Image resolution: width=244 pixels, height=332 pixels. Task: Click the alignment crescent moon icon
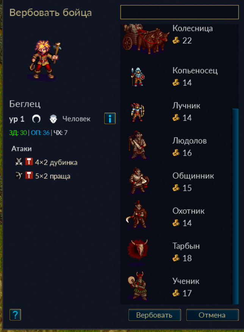[x=36, y=119]
